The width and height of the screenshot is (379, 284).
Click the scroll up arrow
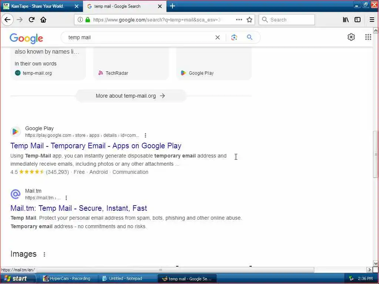376,31
